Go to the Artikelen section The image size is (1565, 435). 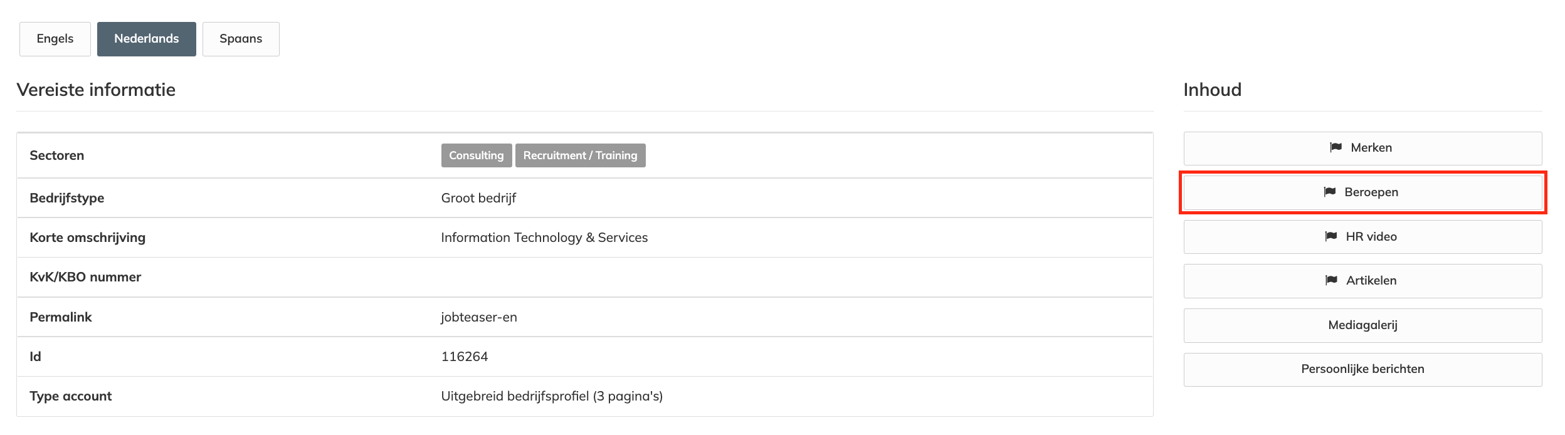pos(1362,281)
